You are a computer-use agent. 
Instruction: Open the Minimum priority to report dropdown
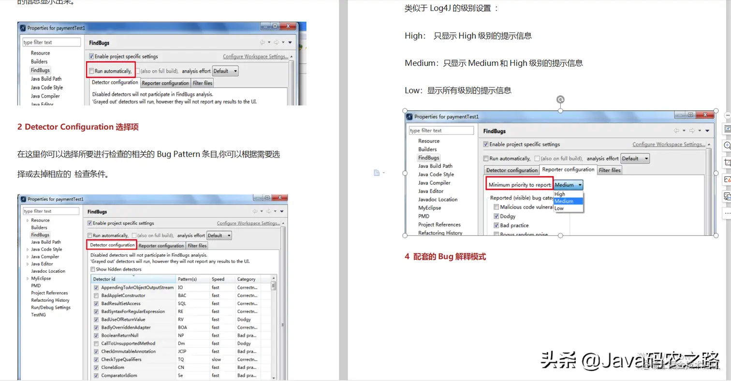point(568,185)
